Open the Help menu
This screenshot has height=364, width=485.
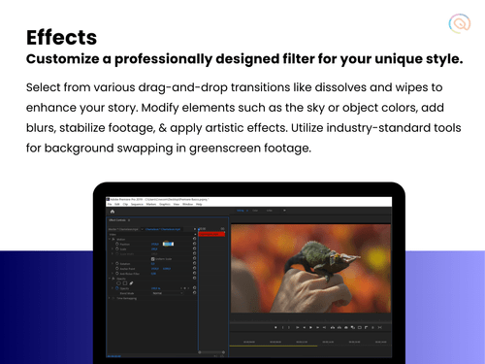tap(199, 204)
